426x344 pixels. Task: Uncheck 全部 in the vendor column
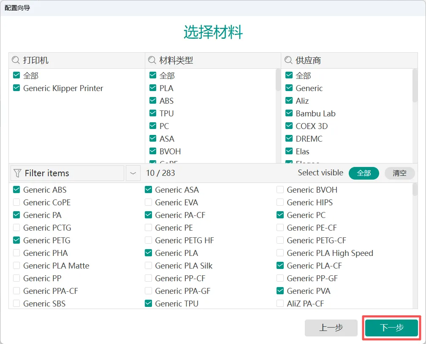click(x=289, y=75)
